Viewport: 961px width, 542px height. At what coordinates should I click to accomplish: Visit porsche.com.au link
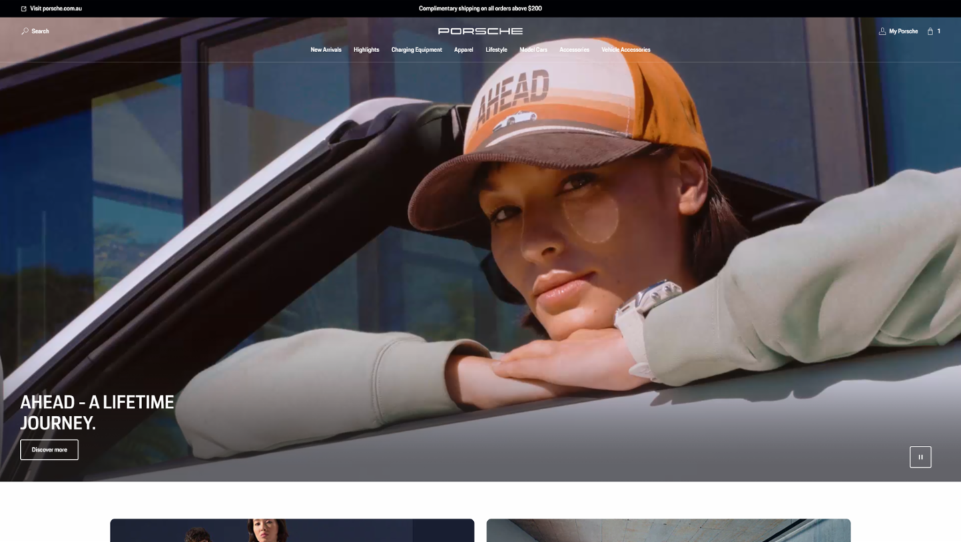tap(56, 9)
